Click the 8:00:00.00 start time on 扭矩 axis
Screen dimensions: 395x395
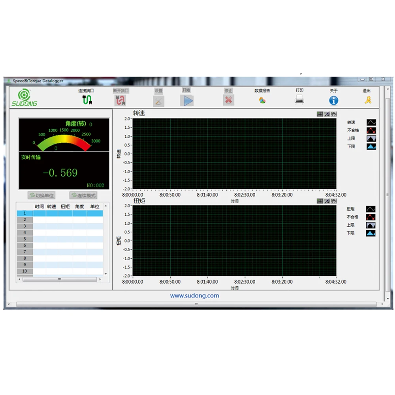[x=132, y=282]
